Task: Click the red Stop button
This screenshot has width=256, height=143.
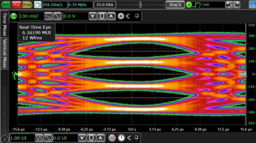Action: click(x=16, y=5)
